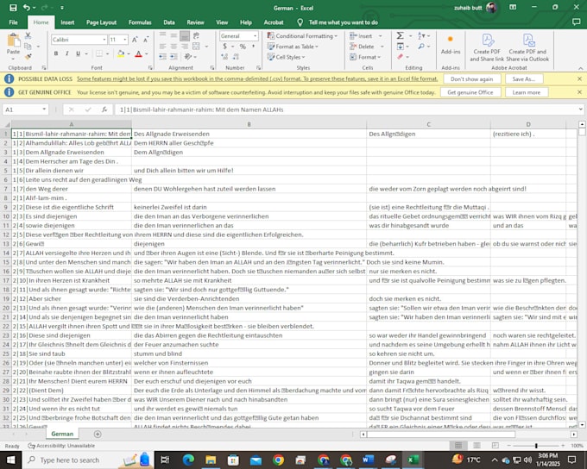
Task: Click the Undo arrow icon
Action: pyautogui.click(x=27, y=8)
